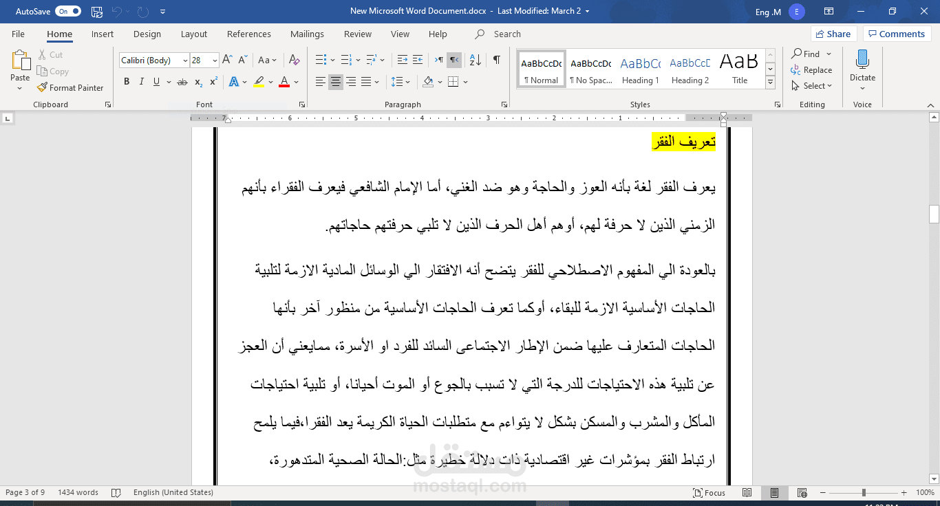Toggle center alignment
Screen dimensions: 940x506
coord(336,82)
